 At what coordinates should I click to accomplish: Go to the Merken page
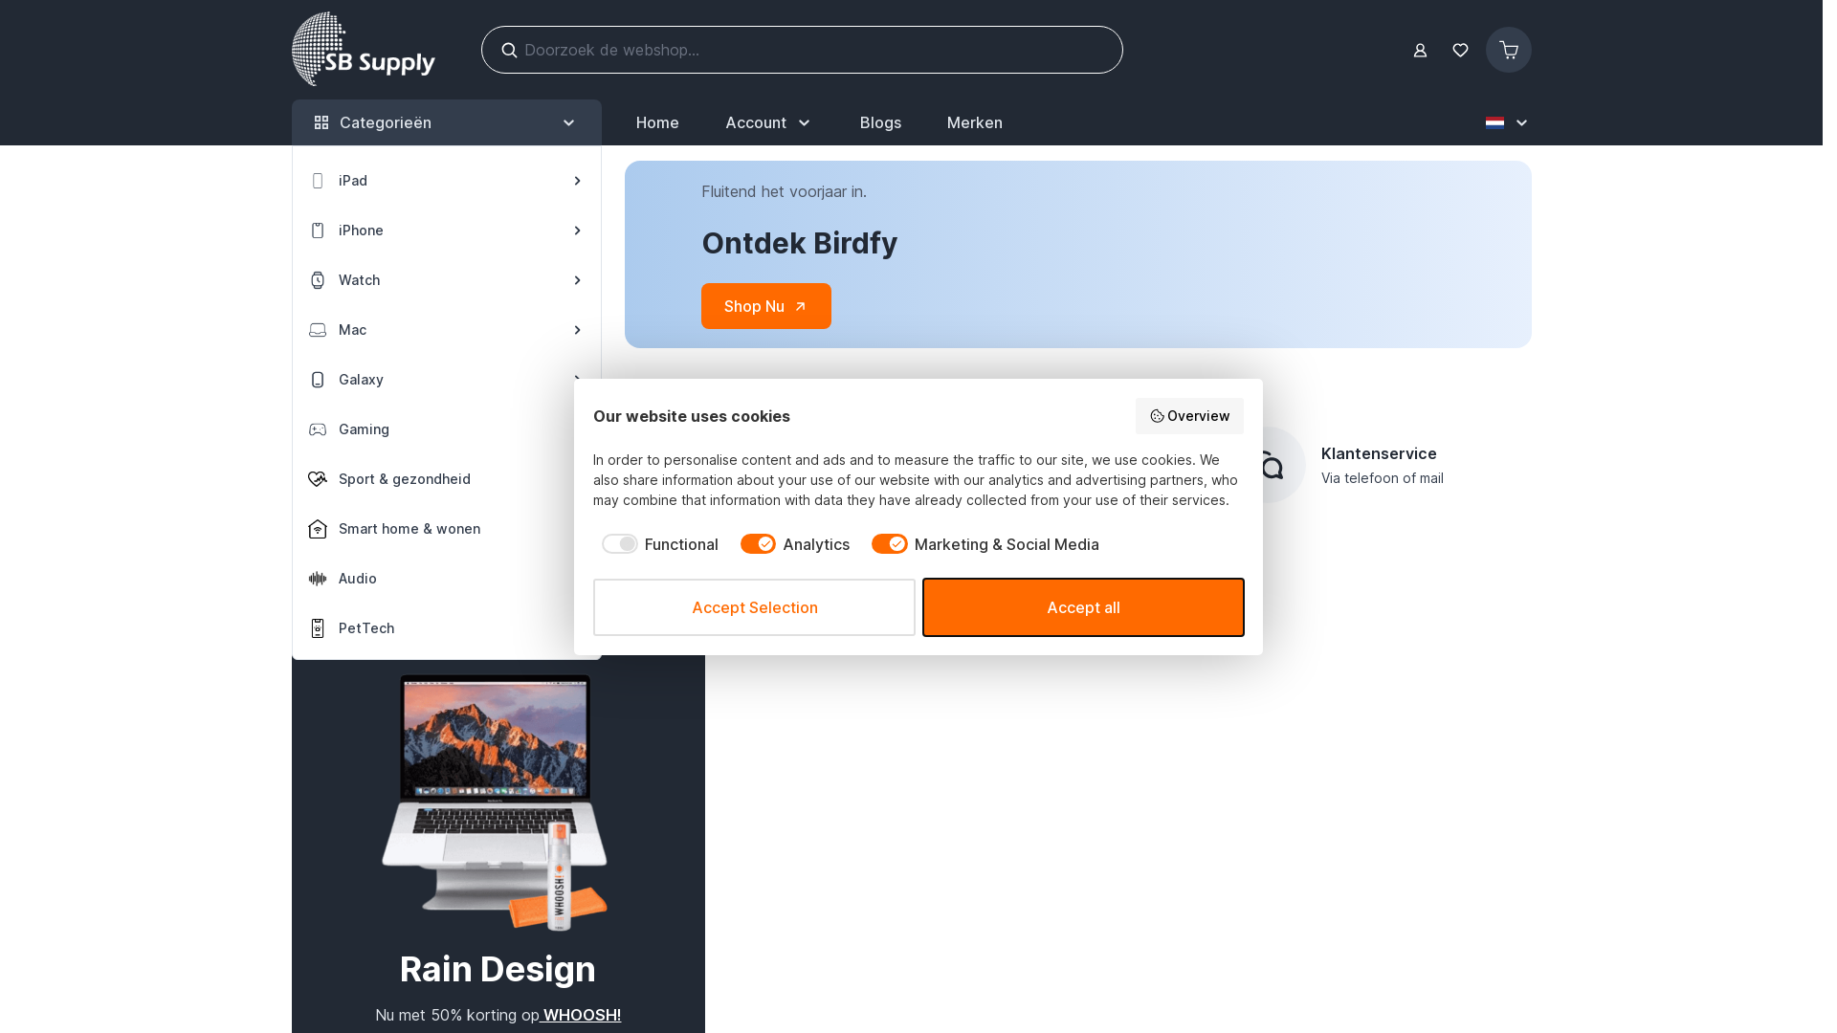(975, 122)
